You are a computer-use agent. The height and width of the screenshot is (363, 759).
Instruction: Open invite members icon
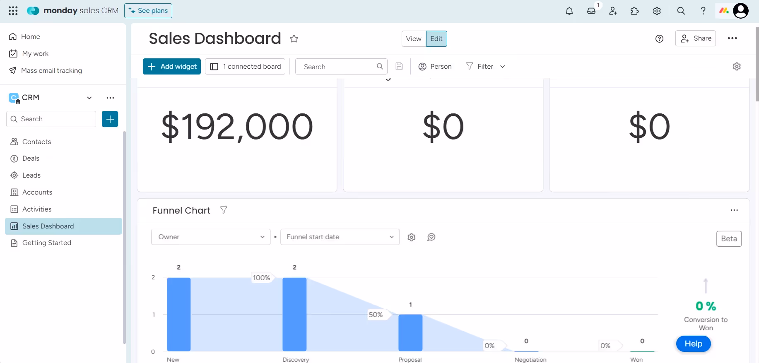click(x=613, y=11)
